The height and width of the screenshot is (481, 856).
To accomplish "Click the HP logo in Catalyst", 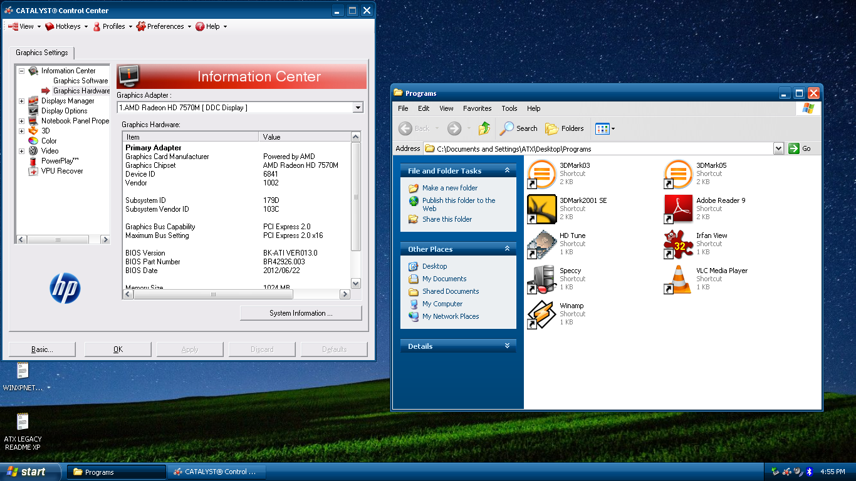I will 65,289.
